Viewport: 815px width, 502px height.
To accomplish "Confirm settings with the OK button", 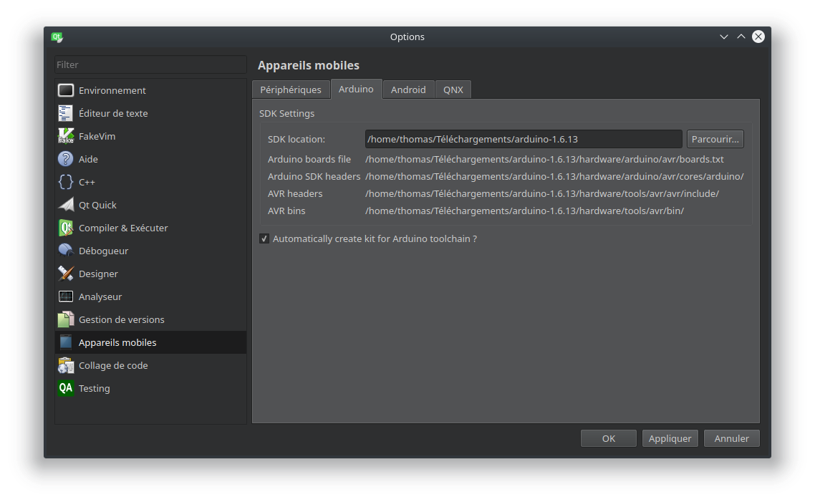I will tap(608, 438).
